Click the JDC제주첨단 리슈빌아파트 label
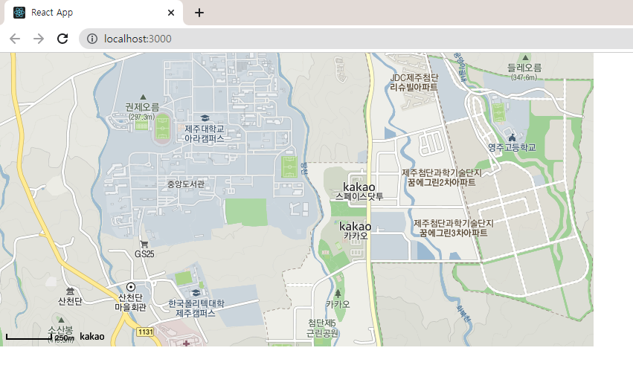This screenshot has width=633, height=368. tap(414, 82)
